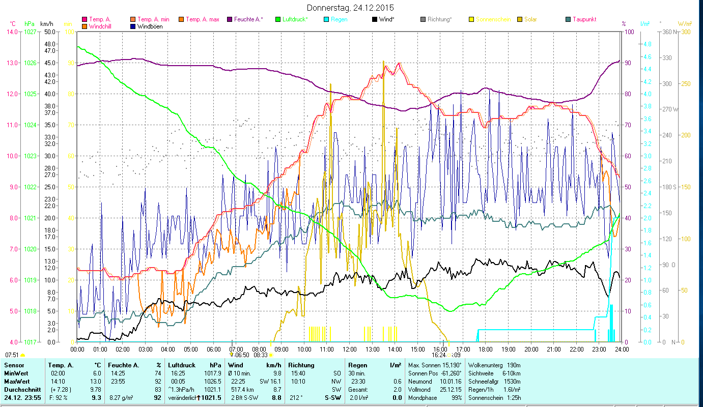703x407 pixels.
Task: Click the sun dot beside 08:33
Action: 271,355
